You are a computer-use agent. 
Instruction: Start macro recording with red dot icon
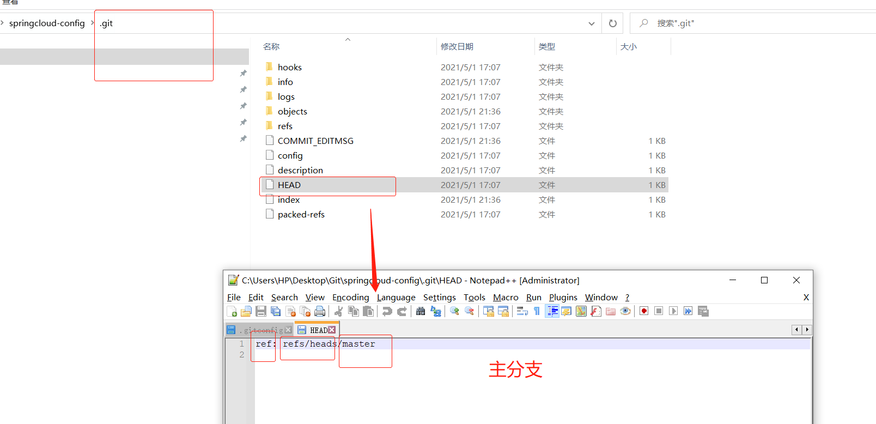644,311
